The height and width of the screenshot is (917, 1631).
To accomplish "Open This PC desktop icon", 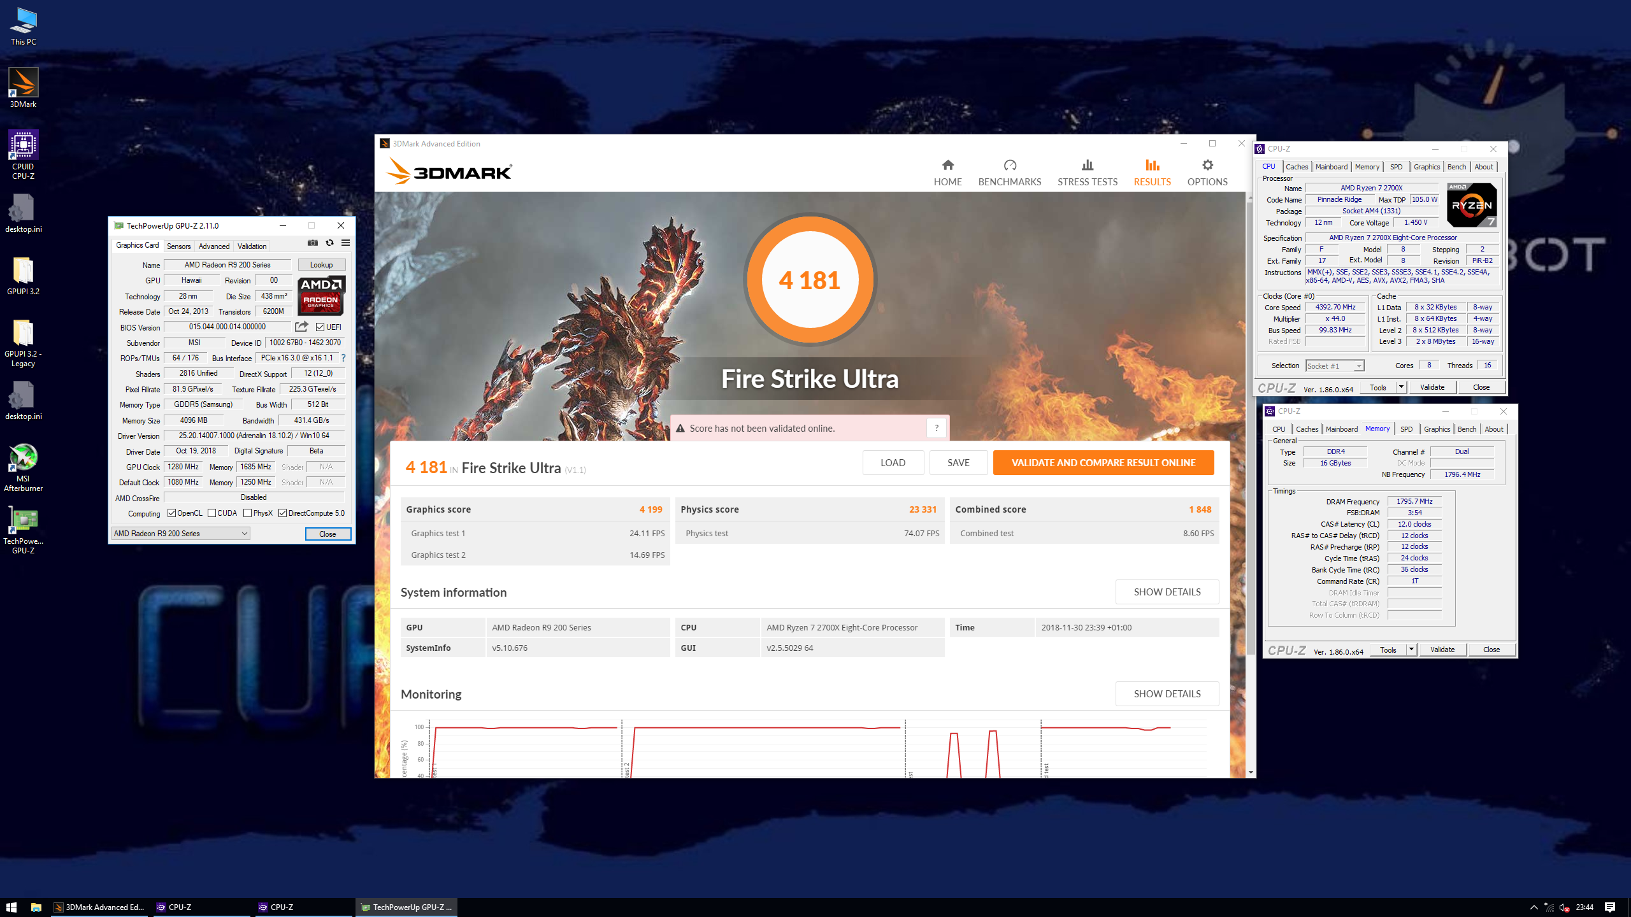I will (24, 27).
